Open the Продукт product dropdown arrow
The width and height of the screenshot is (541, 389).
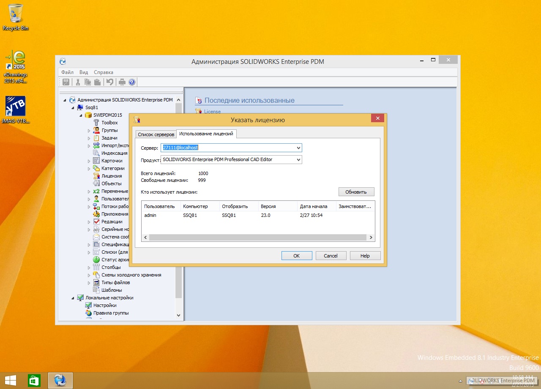tap(298, 159)
